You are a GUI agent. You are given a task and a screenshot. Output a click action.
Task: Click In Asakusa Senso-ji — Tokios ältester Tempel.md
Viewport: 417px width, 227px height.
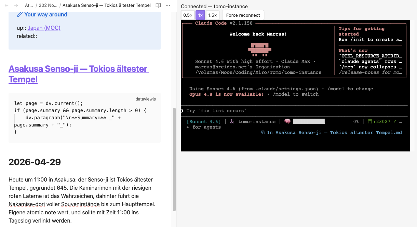pos(335,132)
